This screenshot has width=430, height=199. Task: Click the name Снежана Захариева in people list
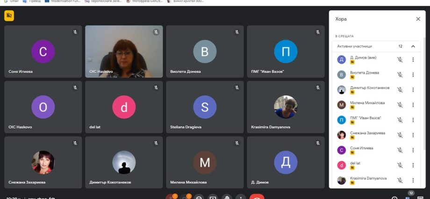click(x=367, y=133)
